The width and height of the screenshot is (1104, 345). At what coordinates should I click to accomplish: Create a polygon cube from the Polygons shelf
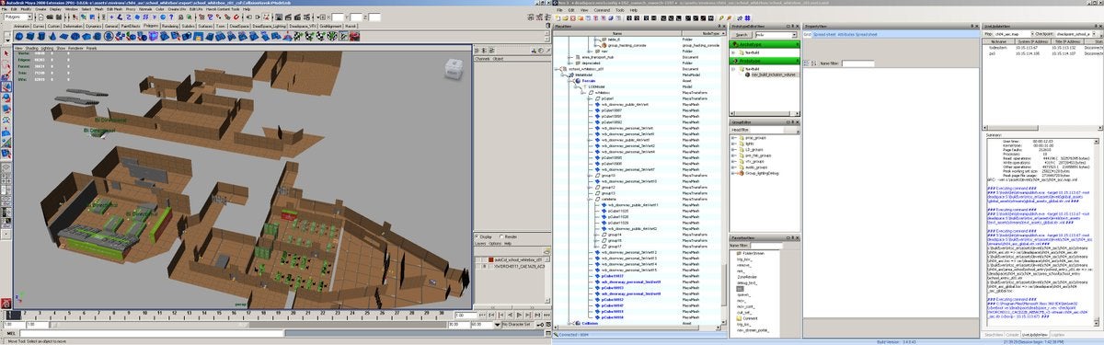click(x=30, y=36)
